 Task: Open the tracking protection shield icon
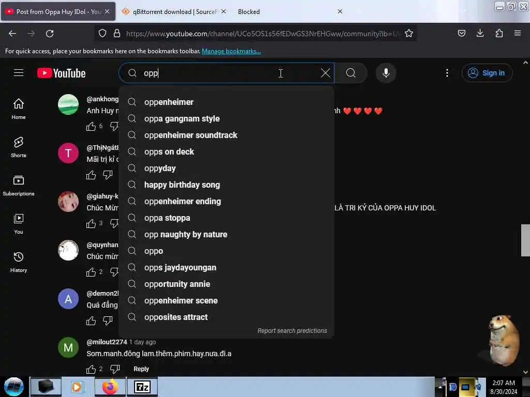pos(102,34)
